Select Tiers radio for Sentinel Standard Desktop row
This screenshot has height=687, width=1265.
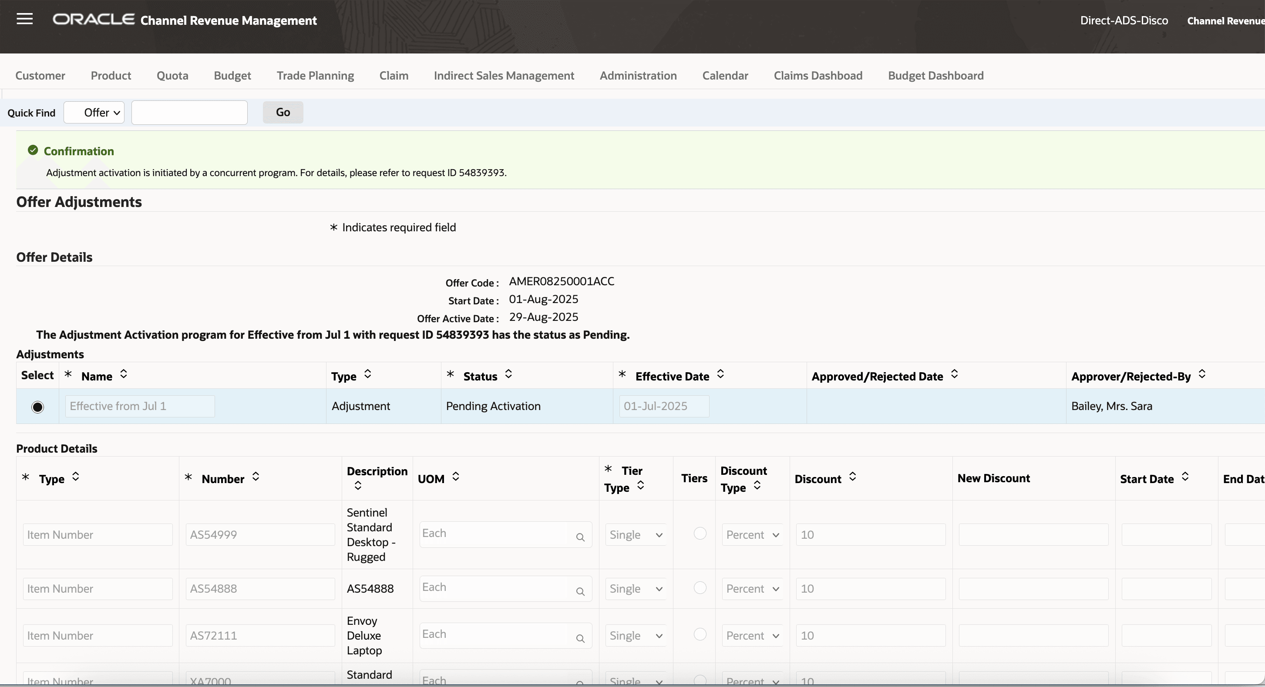700,533
